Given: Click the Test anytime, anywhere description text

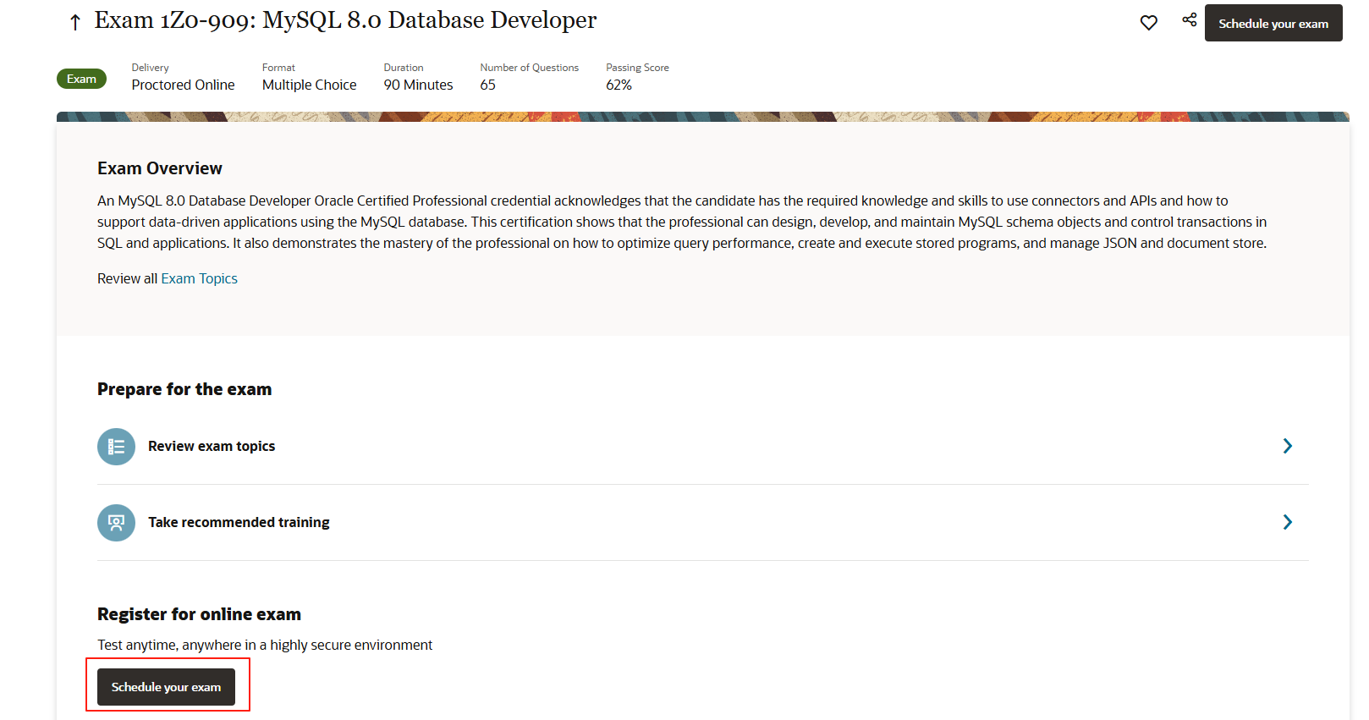Looking at the screenshot, I should tap(265, 645).
